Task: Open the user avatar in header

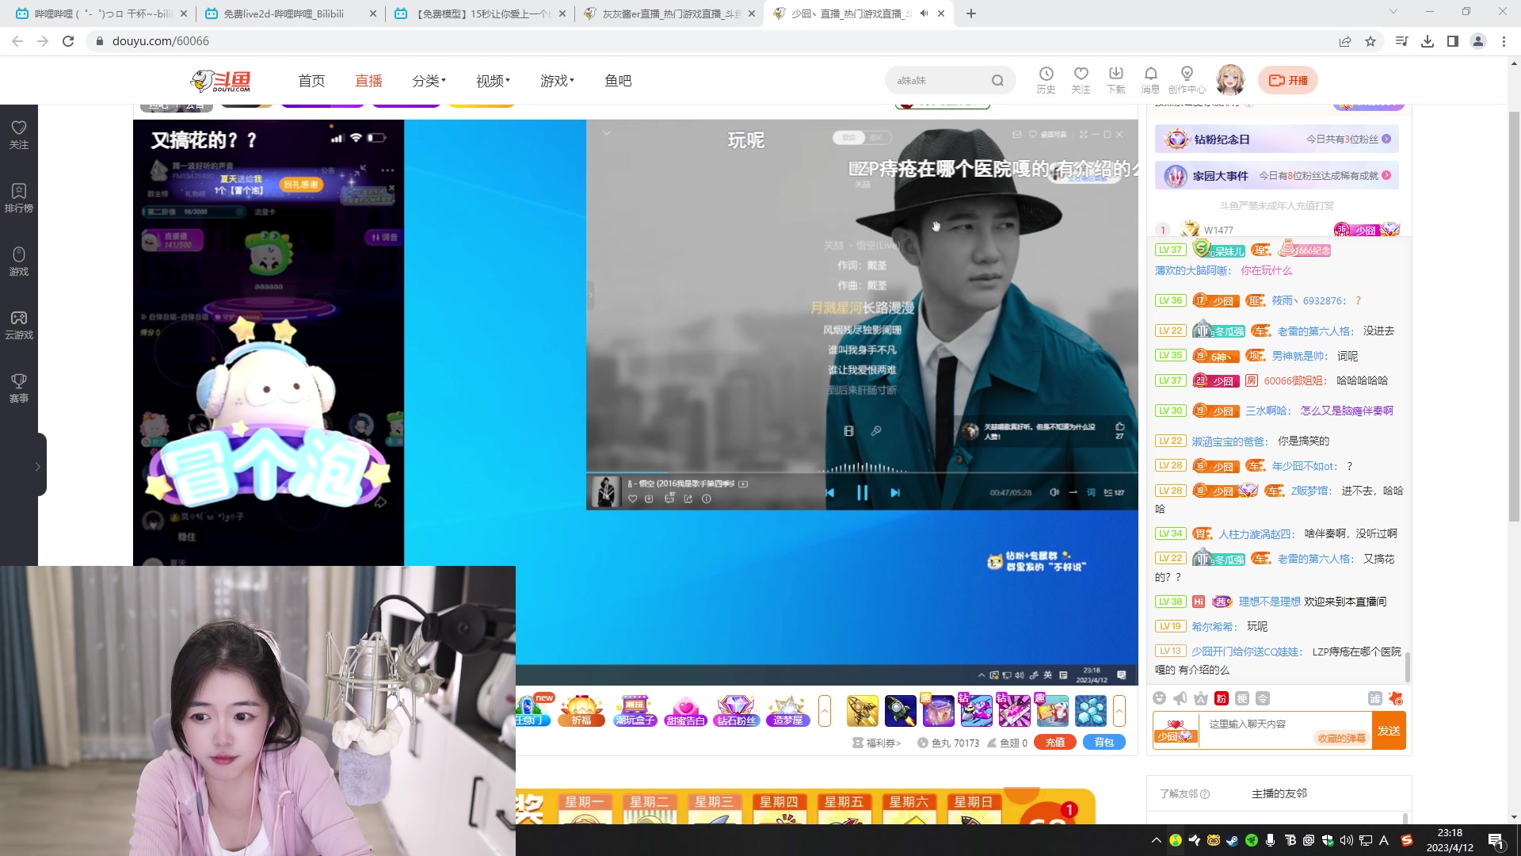Action: point(1230,80)
